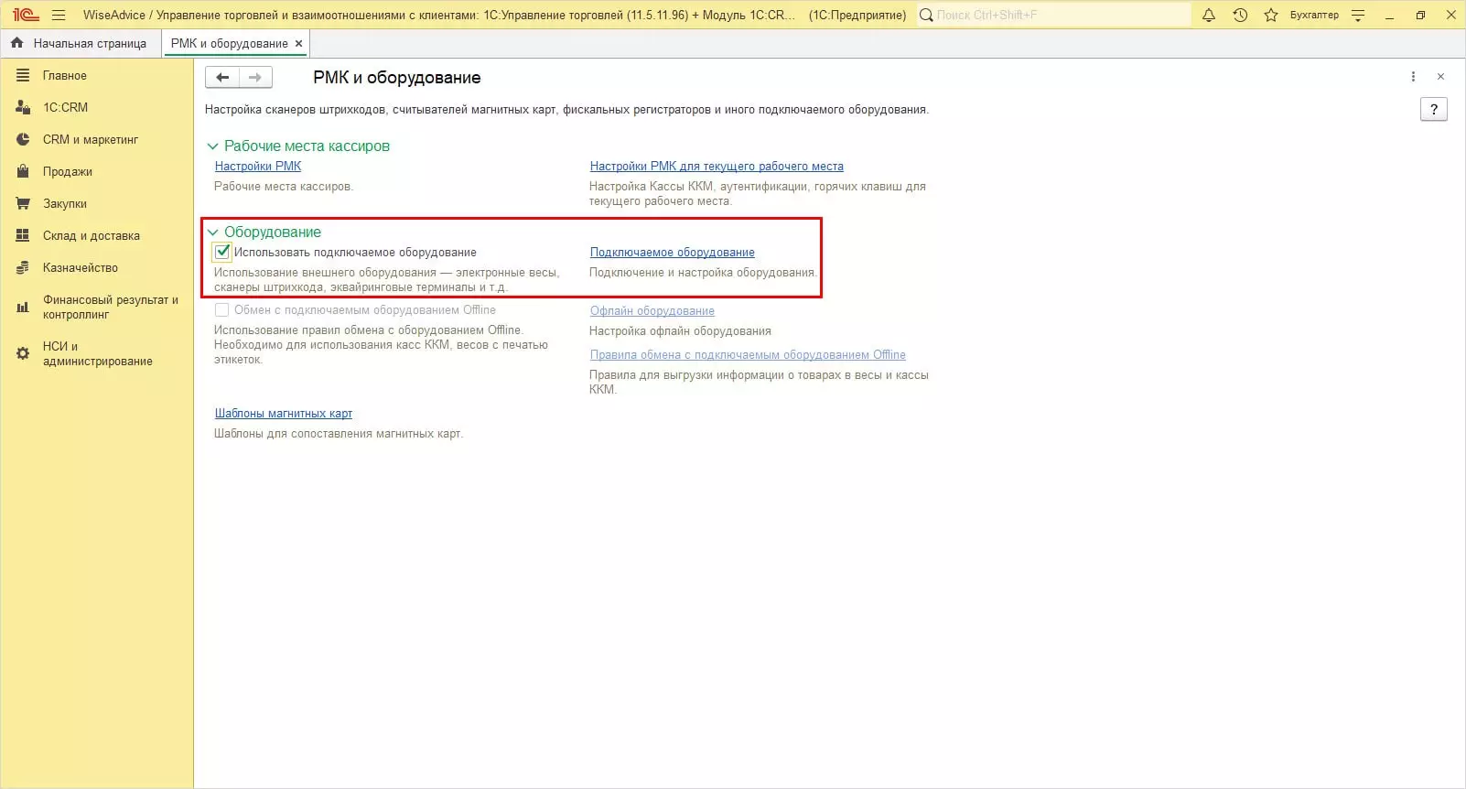Go to CRM и маркетинг section
Image resolution: width=1466 pixels, height=789 pixels.
[x=91, y=139]
